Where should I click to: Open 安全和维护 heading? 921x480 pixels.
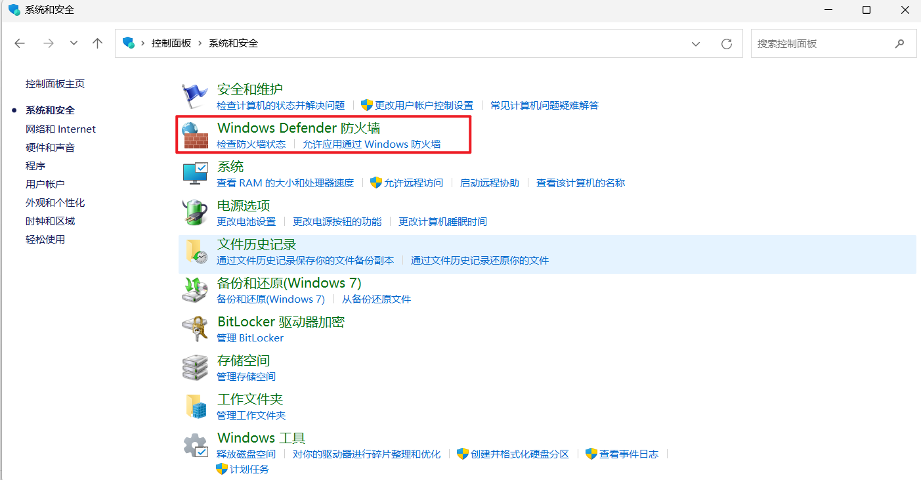tap(250, 89)
